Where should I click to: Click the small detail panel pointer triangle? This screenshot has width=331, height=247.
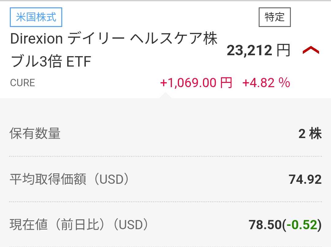[166, 95]
